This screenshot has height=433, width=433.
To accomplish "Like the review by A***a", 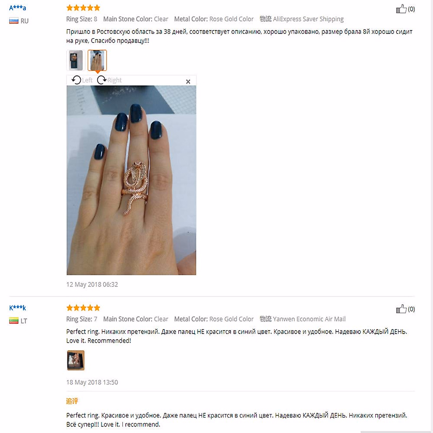I will point(401,9).
